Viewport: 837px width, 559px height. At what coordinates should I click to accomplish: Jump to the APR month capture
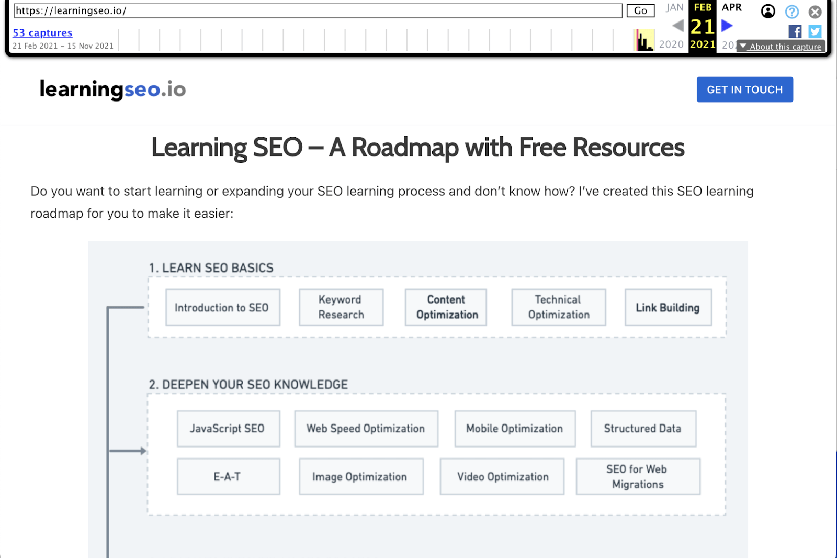pyautogui.click(x=731, y=7)
